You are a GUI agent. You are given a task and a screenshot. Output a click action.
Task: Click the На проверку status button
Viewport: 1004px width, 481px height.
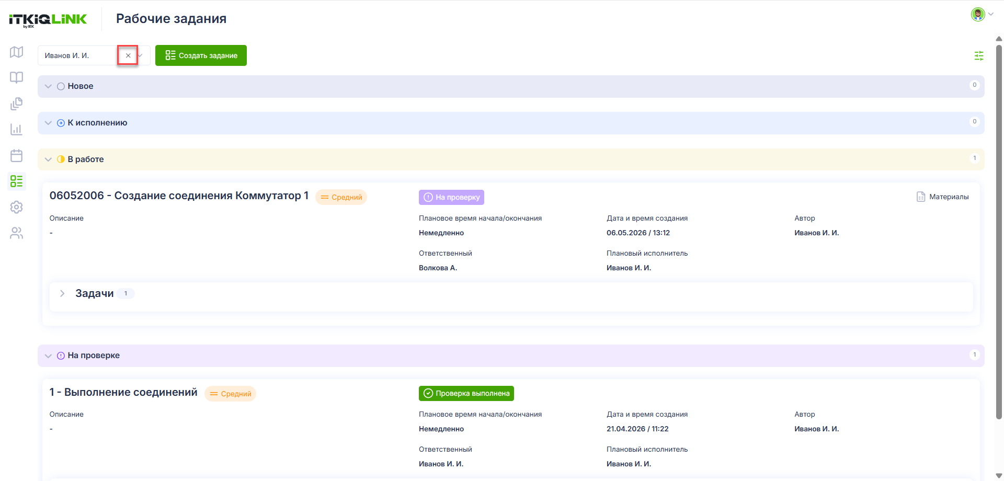click(x=451, y=197)
